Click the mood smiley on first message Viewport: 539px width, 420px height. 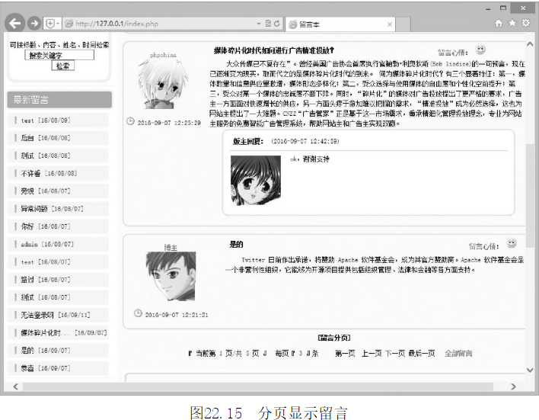(480, 50)
